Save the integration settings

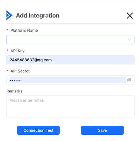tap(102, 130)
